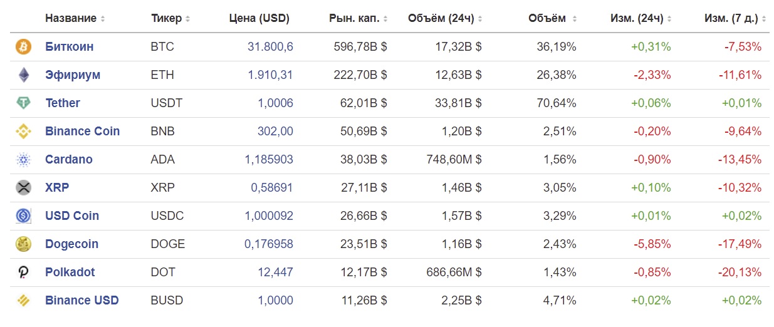Image resolution: width=774 pixels, height=327 pixels.
Task: Open the Биткоин link
Action: [70, 46]
